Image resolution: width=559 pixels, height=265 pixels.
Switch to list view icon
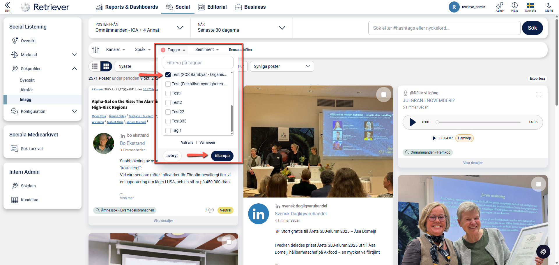[x=95, y=66]
